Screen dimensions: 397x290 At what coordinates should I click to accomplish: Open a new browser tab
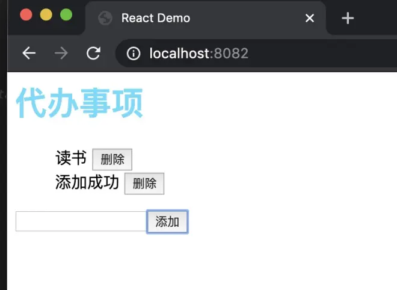coord(348,18)
